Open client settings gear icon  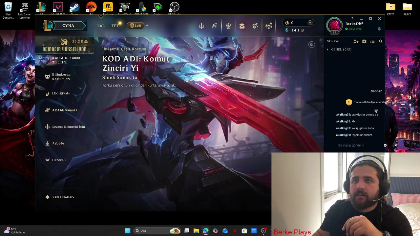point(370,19)
